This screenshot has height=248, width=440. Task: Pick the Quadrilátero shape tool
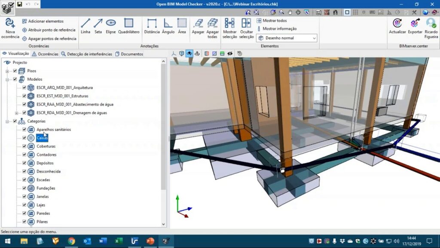(x=129, y=24)
